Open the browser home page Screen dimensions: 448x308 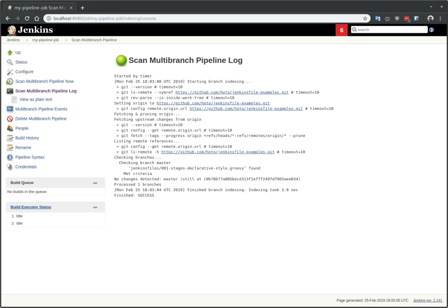click(x=37, y=18)
